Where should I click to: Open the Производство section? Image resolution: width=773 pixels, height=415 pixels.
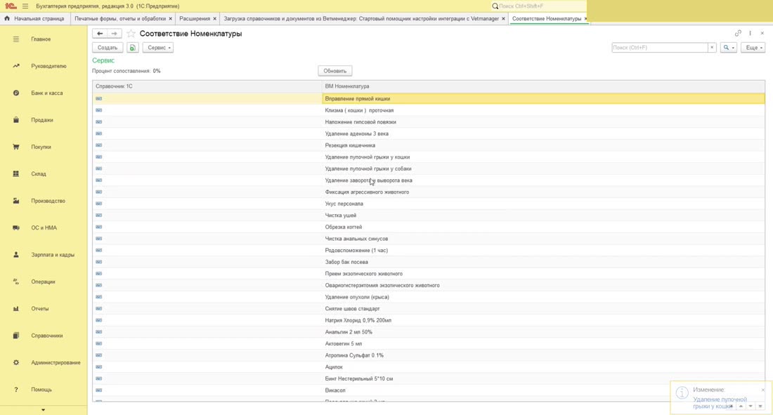(x=48, y=201)
